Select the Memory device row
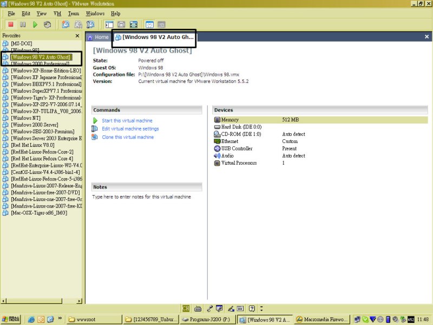The height and width of the screenshot is (325, 433). [320, 120]
